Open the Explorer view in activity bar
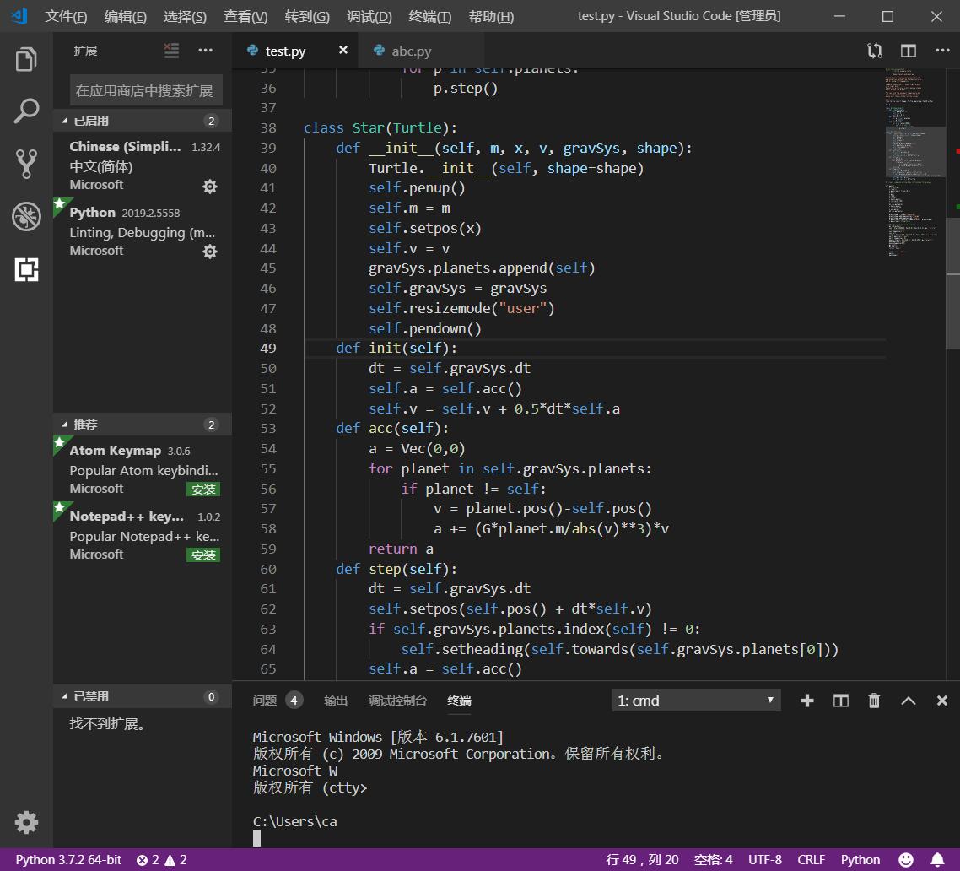Image resolution: width=960 pixels, height=871 pixels. click(26, 60)
